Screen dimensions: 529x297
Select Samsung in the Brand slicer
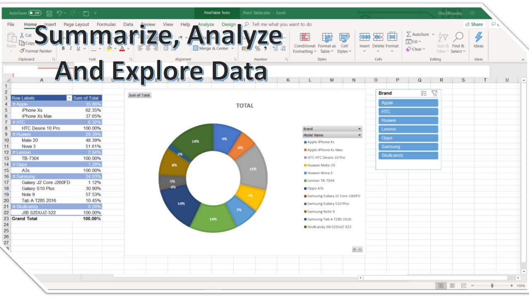click(408, 147)
